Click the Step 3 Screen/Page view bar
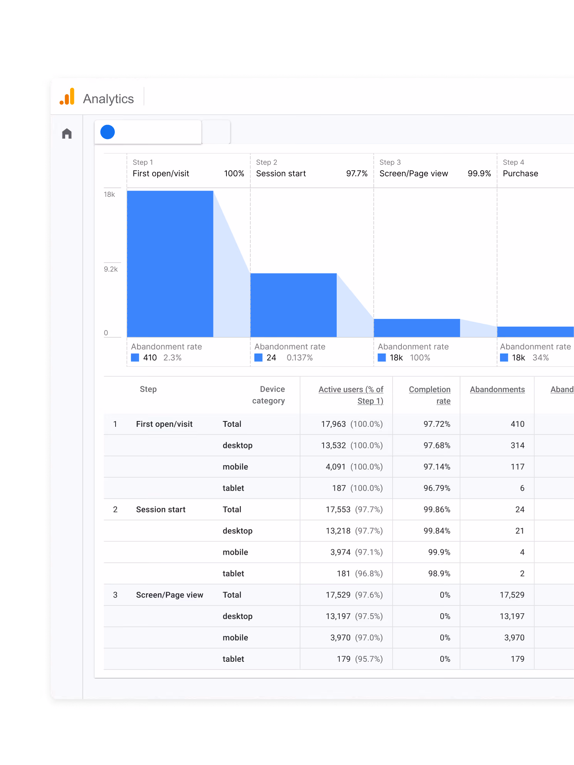This screenshot has height=765, width=574. (x=417, y=328)
